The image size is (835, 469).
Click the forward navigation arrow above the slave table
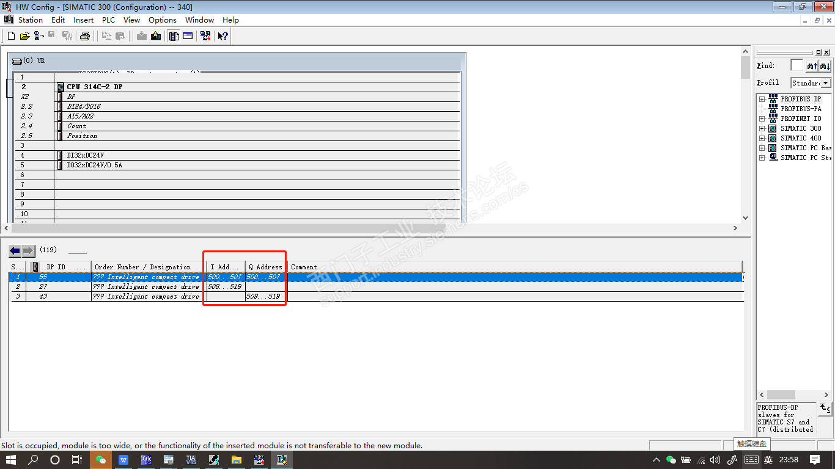click(x=29, y=251)
